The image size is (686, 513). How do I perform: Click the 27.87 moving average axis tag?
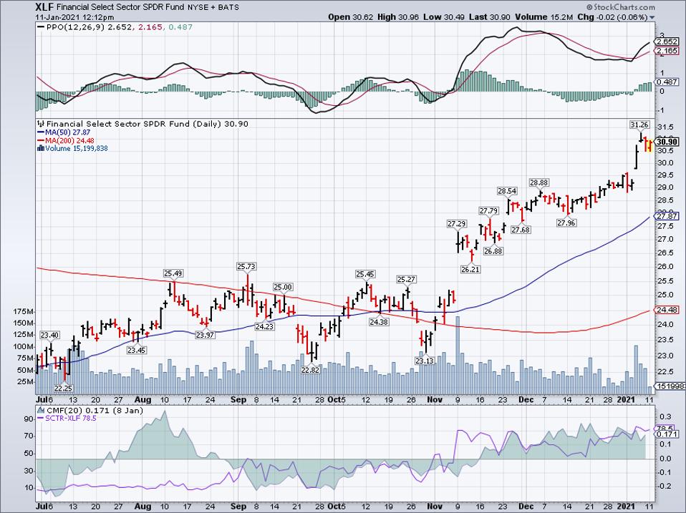click(667, 216)
